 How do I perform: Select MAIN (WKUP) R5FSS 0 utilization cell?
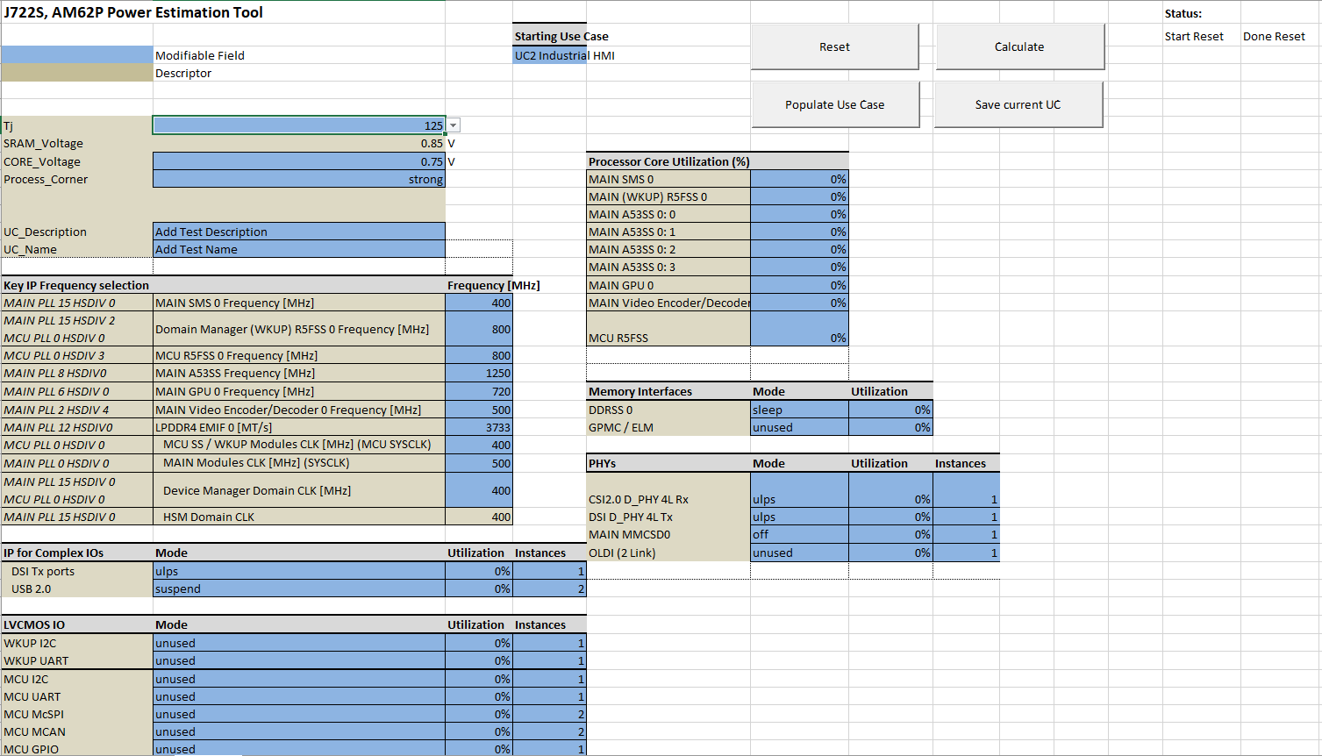tap(799, 196)
